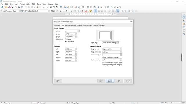Switch to the Footnote tab
Image resolution: width=186 pixels, height=104 pixels.
pos(102,25)
